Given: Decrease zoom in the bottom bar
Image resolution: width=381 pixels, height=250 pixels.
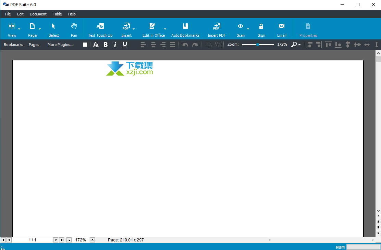Looking at the screenshot, I should pyautogui.click(x=69, y=240).
